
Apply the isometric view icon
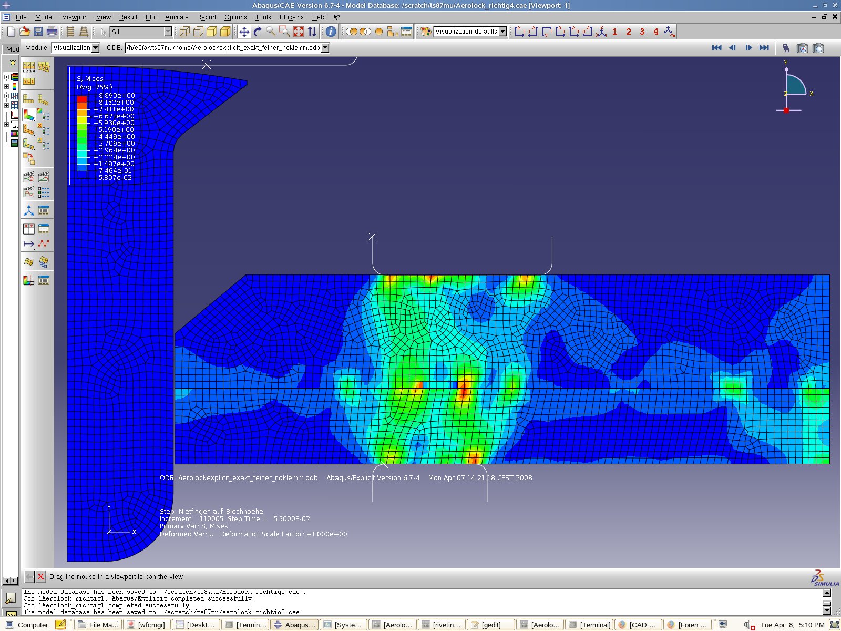[x=601, y=32]
